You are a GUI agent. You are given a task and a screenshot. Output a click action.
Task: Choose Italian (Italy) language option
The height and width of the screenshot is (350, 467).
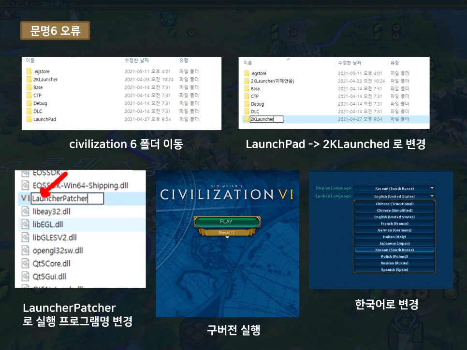tap(394, 237)
